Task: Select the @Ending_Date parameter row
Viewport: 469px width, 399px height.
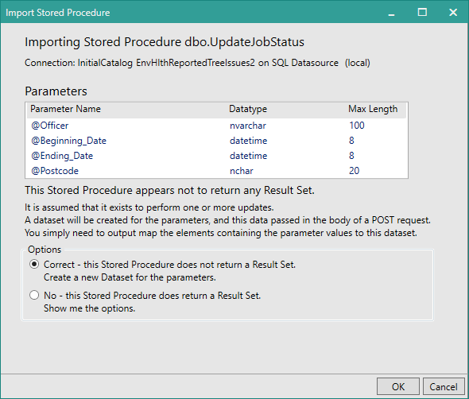Action: point(216,156)
